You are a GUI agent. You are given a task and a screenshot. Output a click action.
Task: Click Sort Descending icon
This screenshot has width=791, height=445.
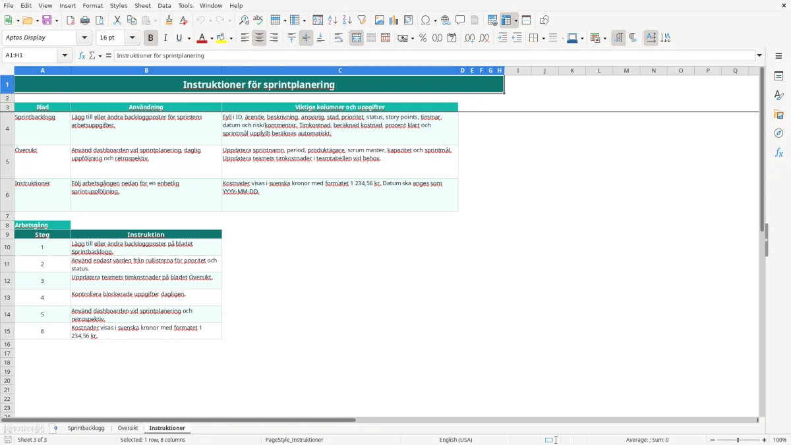click(x=347, y=20)
